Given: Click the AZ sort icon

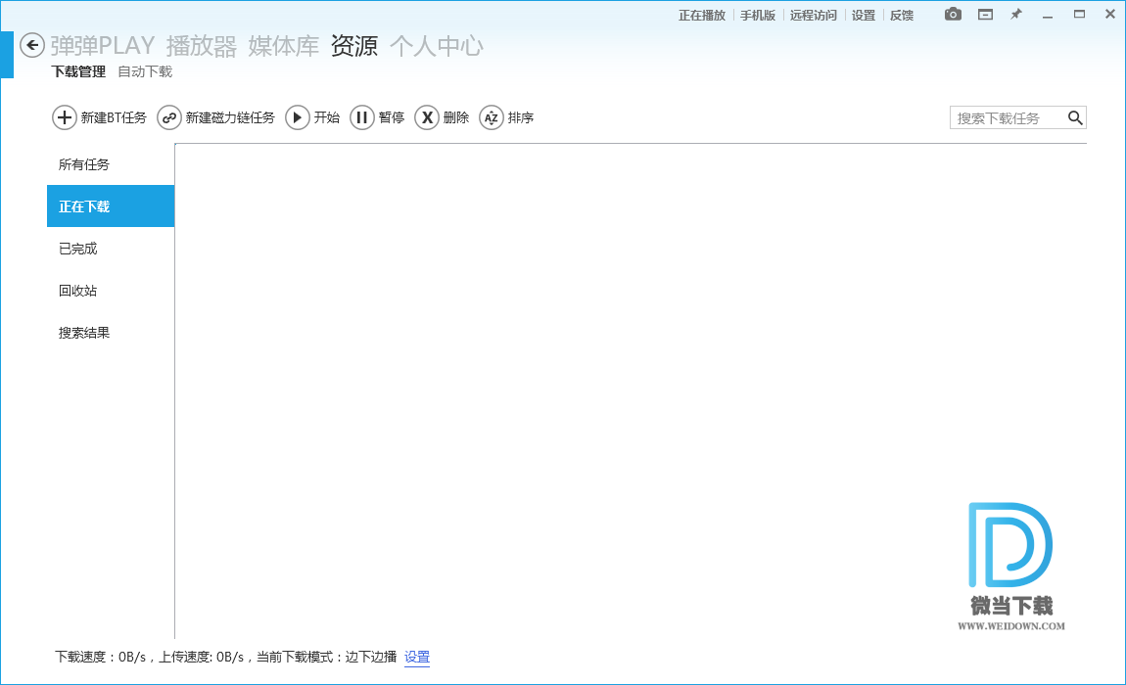Looking at the screenshot, I should (492, 117).
